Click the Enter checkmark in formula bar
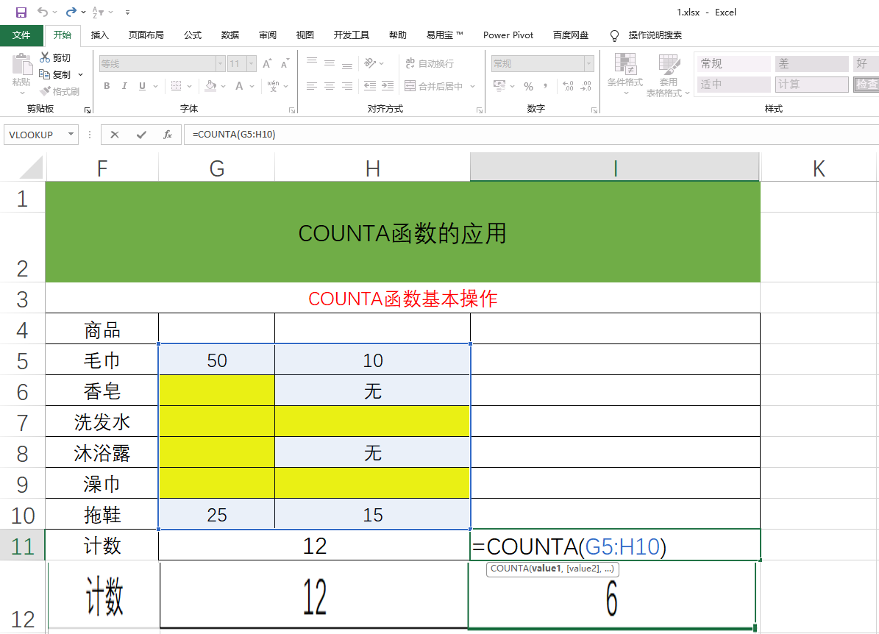Viewport: 879px width, 634px height. (141, 135)
